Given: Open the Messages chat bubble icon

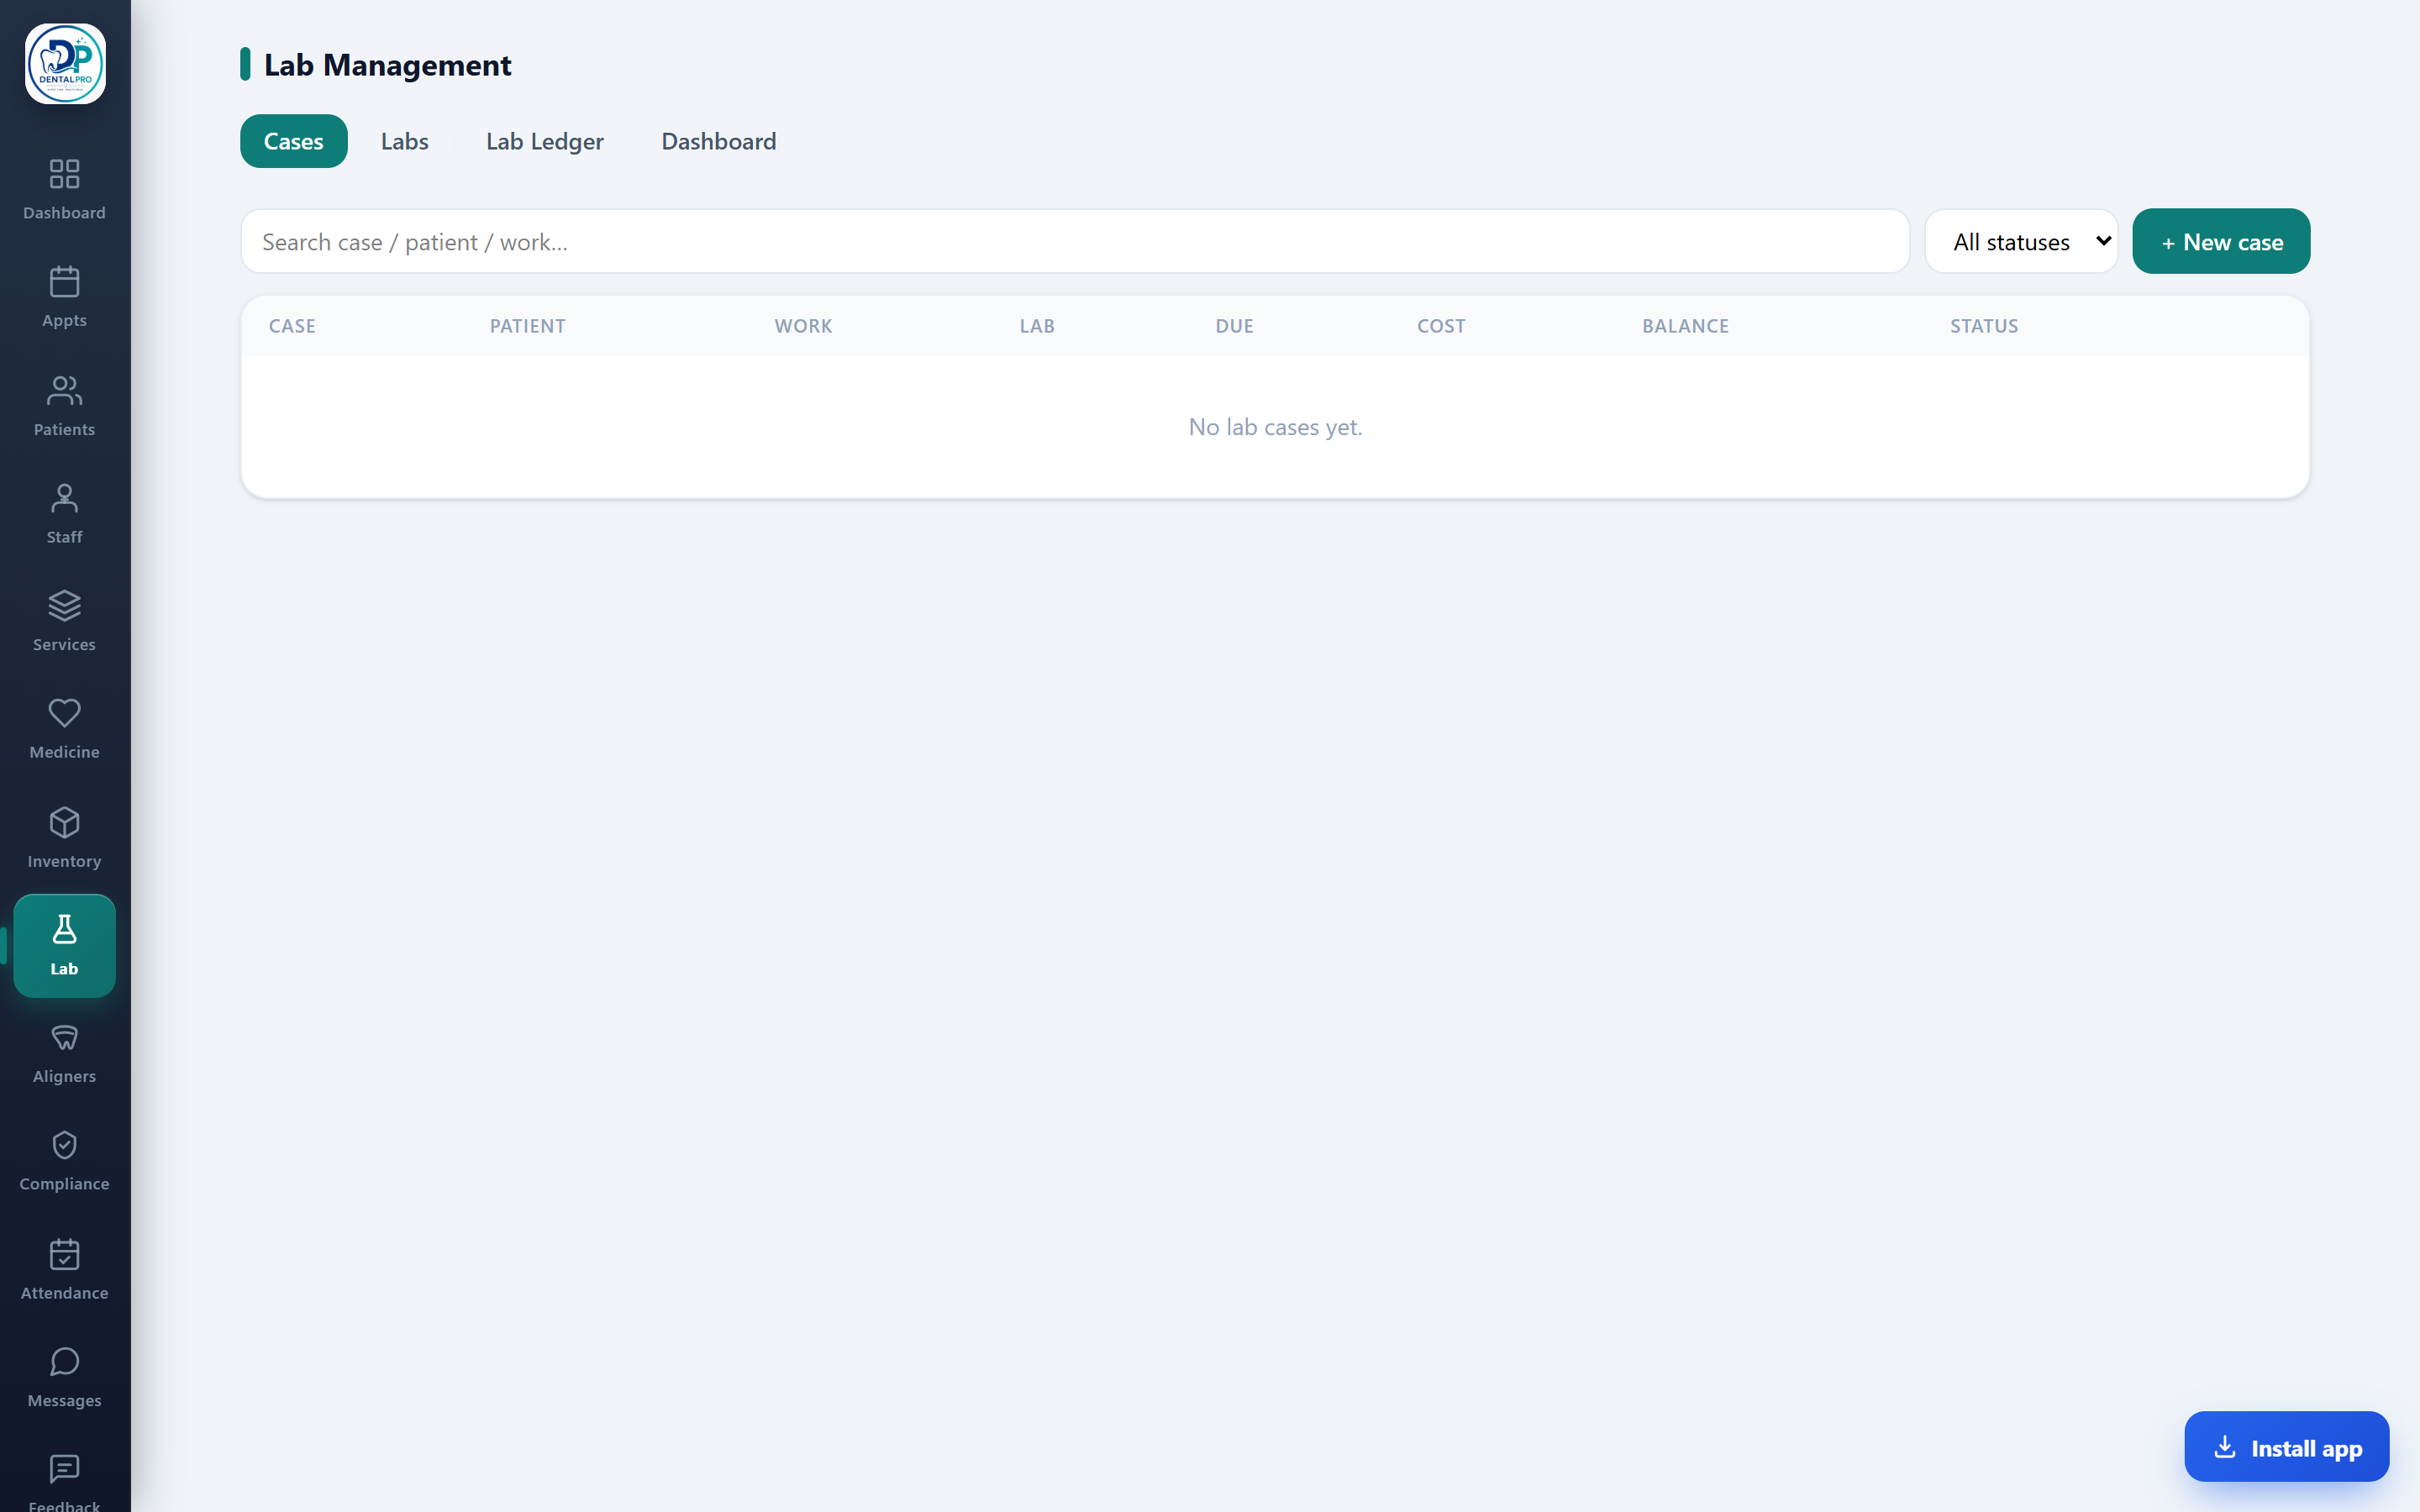Looking at the screenshot, I should pyautogui.click(x=64, y=1362).
